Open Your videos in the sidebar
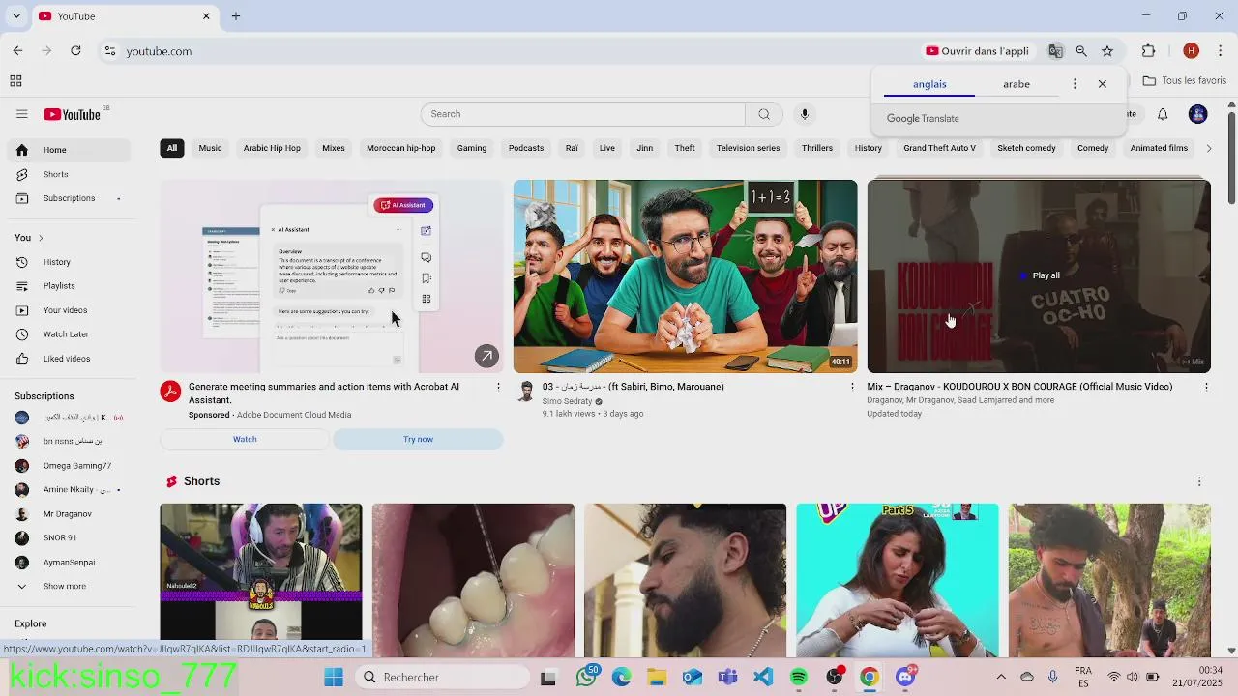 68,310
